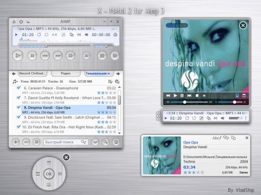Close the album art window

(243, 26)
